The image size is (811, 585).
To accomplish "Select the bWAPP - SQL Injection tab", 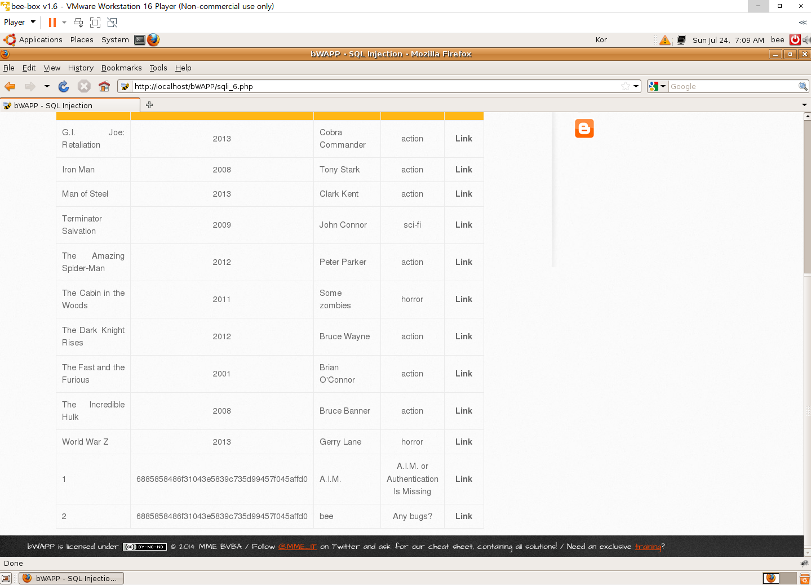I will point(70,105).
